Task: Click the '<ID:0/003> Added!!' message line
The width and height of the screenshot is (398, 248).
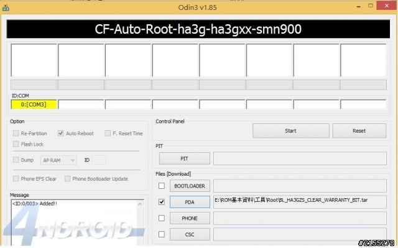Action: pyautogui.click(x=35, y=204)
